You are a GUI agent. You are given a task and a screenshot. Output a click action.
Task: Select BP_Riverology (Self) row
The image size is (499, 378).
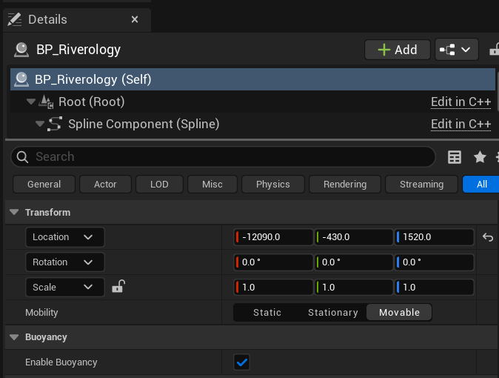252,79
